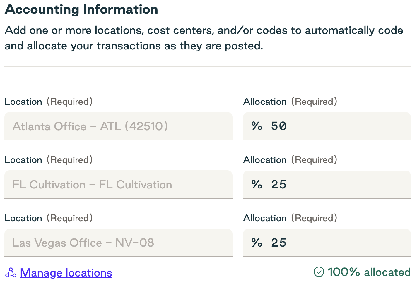
Task: Select the FL Cultivation location field
Action: (118, 185)
